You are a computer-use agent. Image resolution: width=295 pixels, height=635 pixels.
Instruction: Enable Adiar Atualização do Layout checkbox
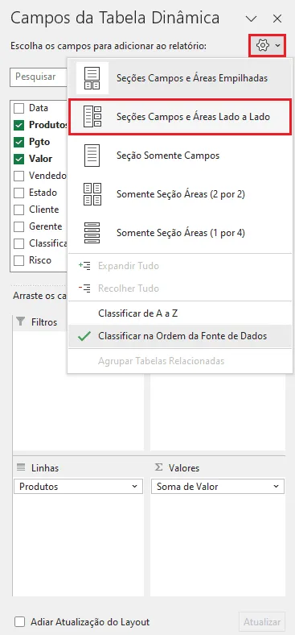pos(19,621)
